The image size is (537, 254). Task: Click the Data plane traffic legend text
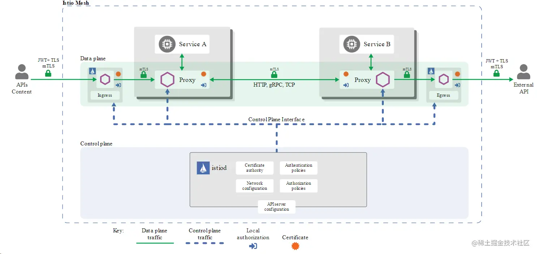tap(155, 234)
